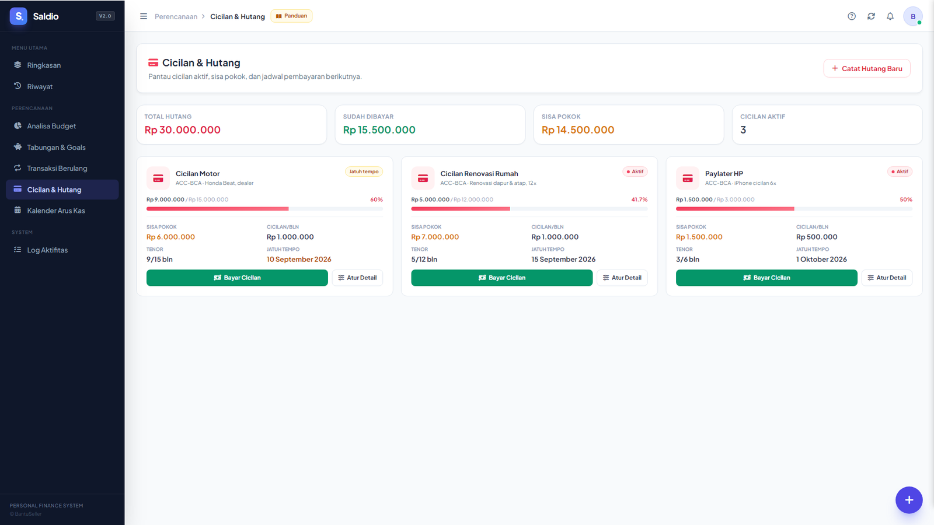Image resolution: width=934 pixels, height=525 pixels.
Task: Click the Panduan guide badge
Action: pyautogui.click(x=291, y=16)
